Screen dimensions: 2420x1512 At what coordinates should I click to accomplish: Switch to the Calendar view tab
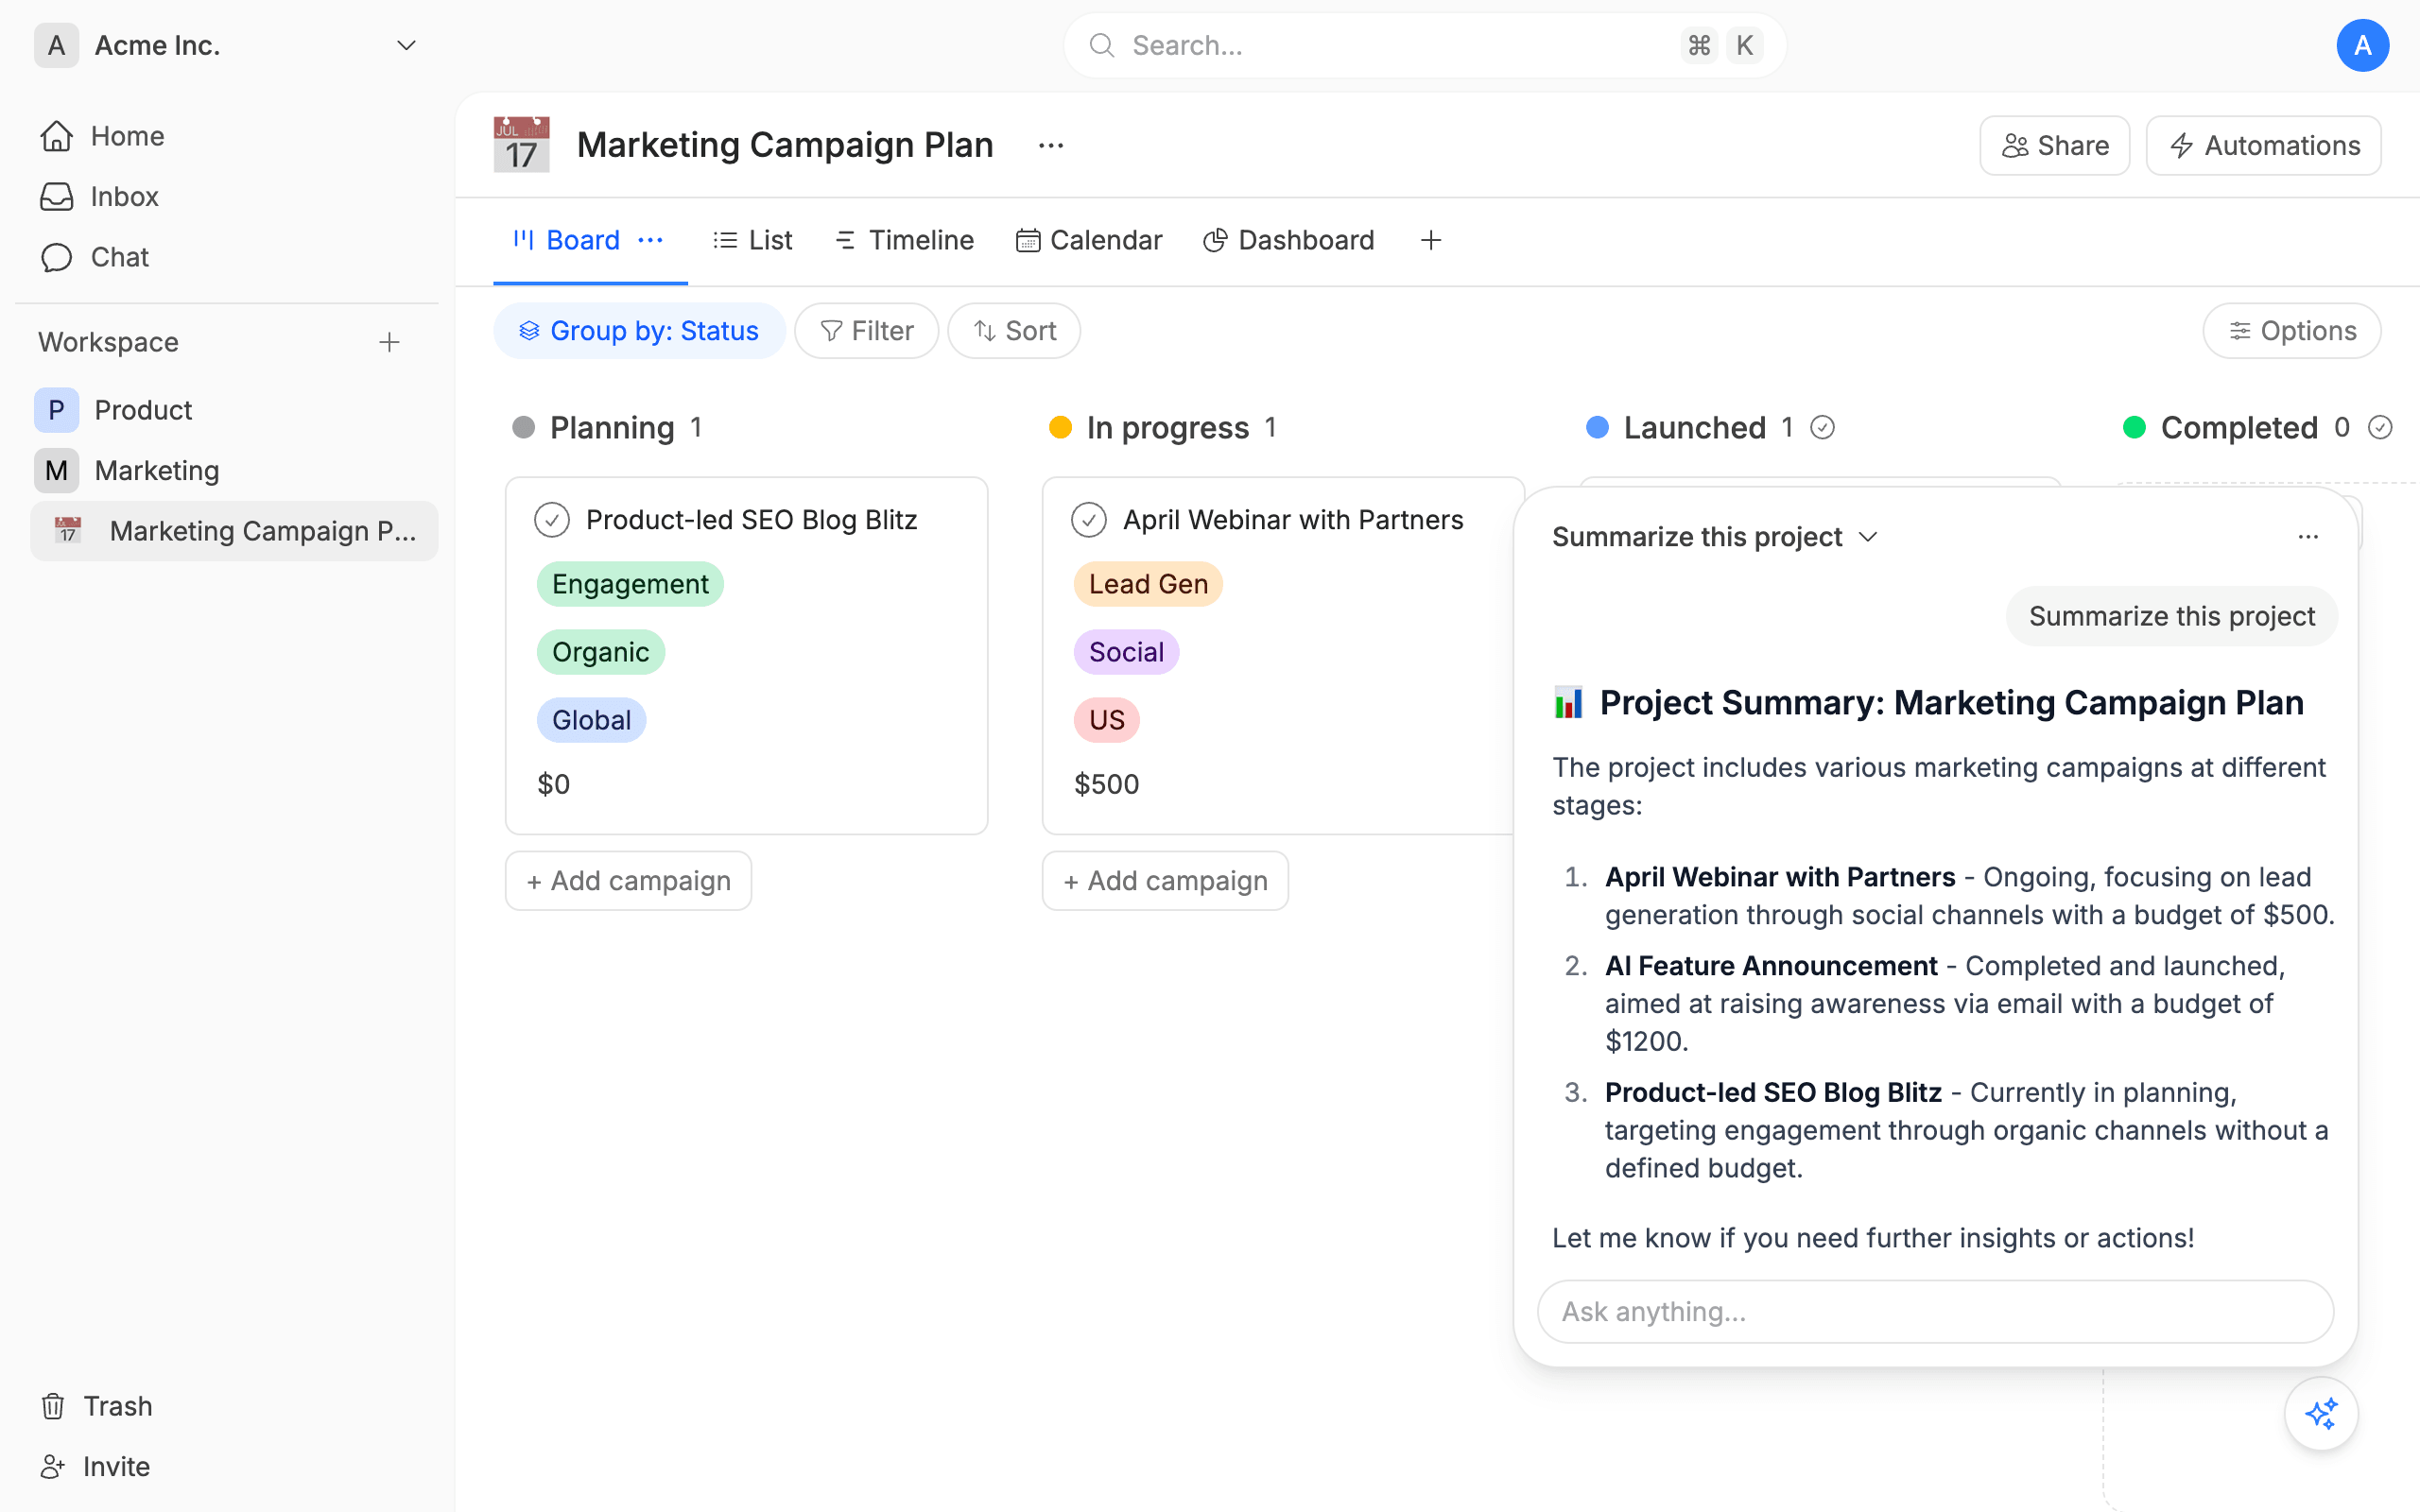tap(1089, 240)
